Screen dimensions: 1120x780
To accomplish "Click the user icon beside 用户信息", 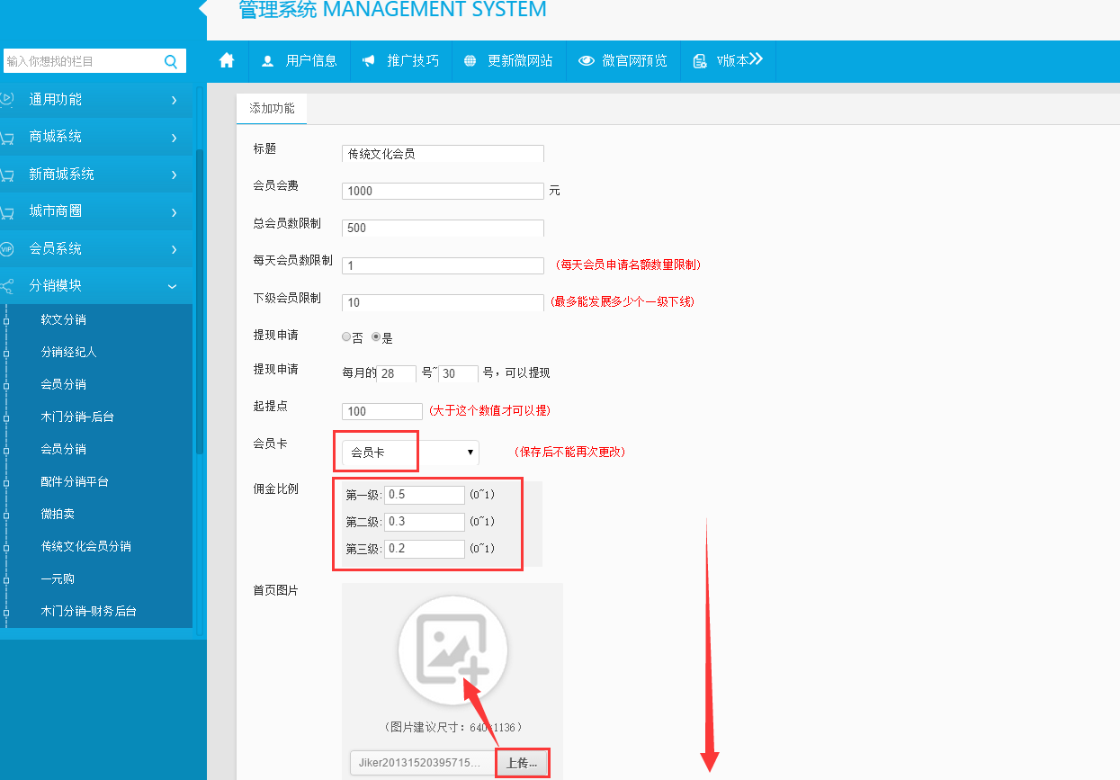I will (267, 61).
